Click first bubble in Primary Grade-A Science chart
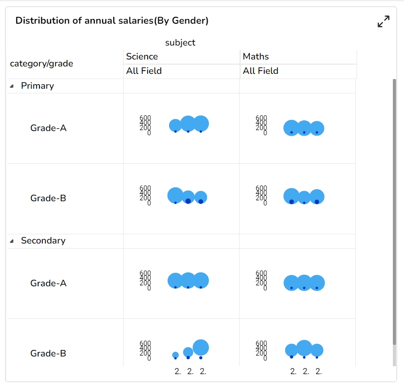404x389 pixels. (x=175, y=125)
